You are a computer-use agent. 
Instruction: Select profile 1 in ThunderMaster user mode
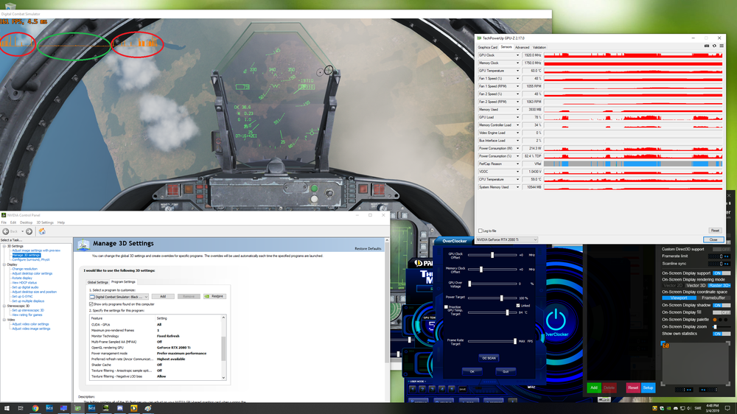(x=412, y=389)
